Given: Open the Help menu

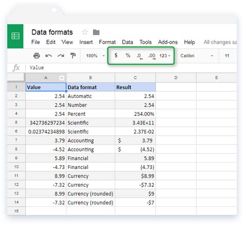Looking at the screenshot, I should tap(189, 42).
